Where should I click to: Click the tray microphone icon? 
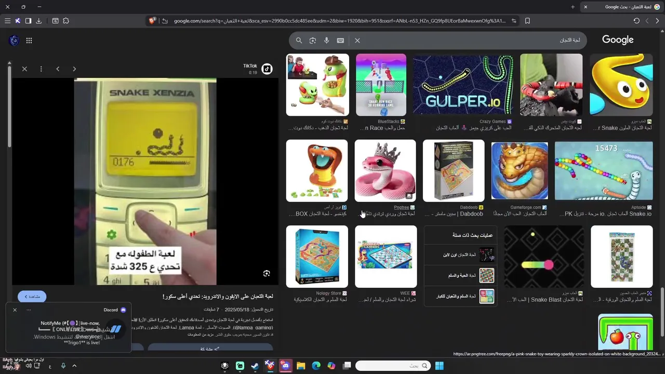click(63, 366)
